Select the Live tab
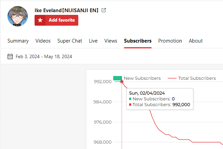Viewport: 223px width, 149px height. coord(93,41)
